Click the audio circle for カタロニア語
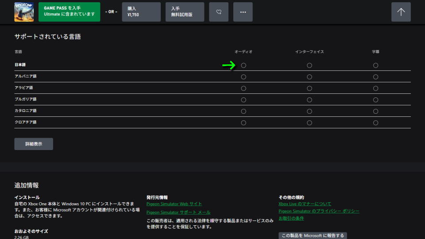Viewport: 425px width, 239px height. tap(243, 111)
